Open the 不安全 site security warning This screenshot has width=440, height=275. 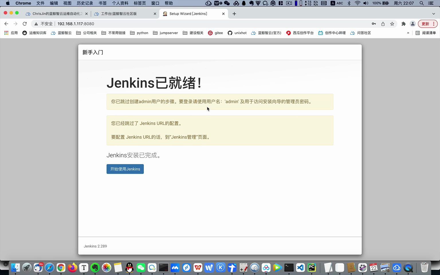(x=44, y=24)
